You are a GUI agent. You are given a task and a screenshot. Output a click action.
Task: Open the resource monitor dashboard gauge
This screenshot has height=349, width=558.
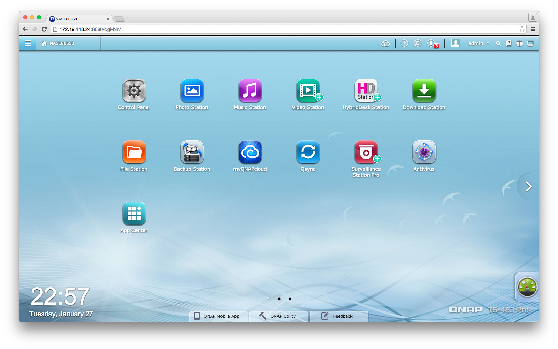point(527,287)
